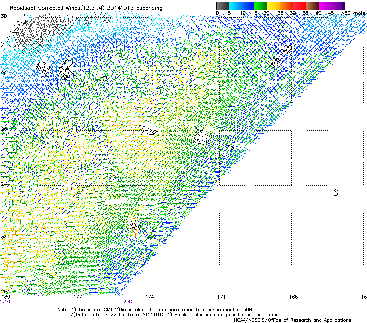Click the small black island outline near 24N east of -168
Screen dimensions: 367x323
[x=335, y=192]
